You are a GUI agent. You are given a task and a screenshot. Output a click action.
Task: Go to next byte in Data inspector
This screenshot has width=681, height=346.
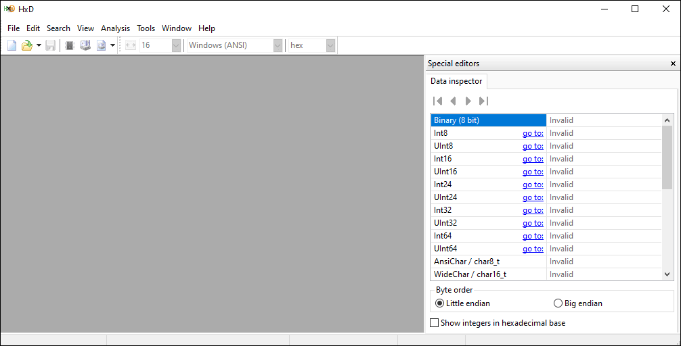coord(468,101)
